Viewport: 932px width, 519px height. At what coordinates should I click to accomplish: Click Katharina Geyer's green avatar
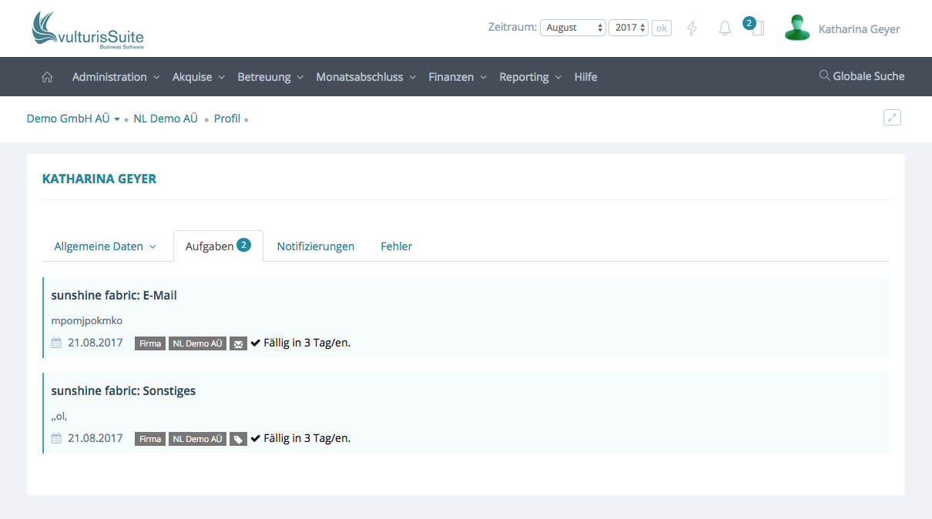pyautogui.click(x=797, y=28)
